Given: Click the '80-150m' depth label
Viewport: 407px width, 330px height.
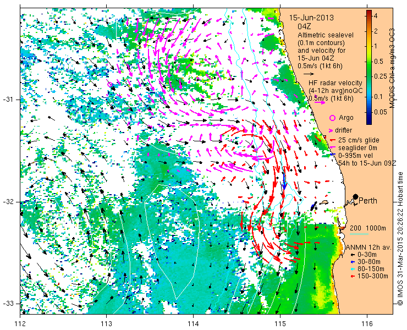Looking at the screenshot, I should (371, 269).
